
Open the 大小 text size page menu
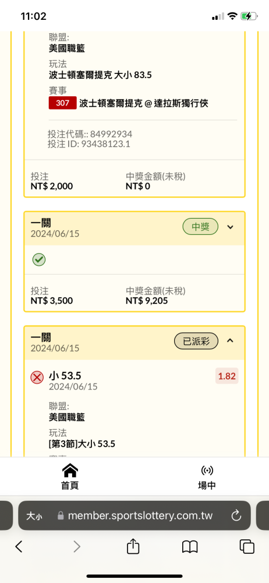34,516
